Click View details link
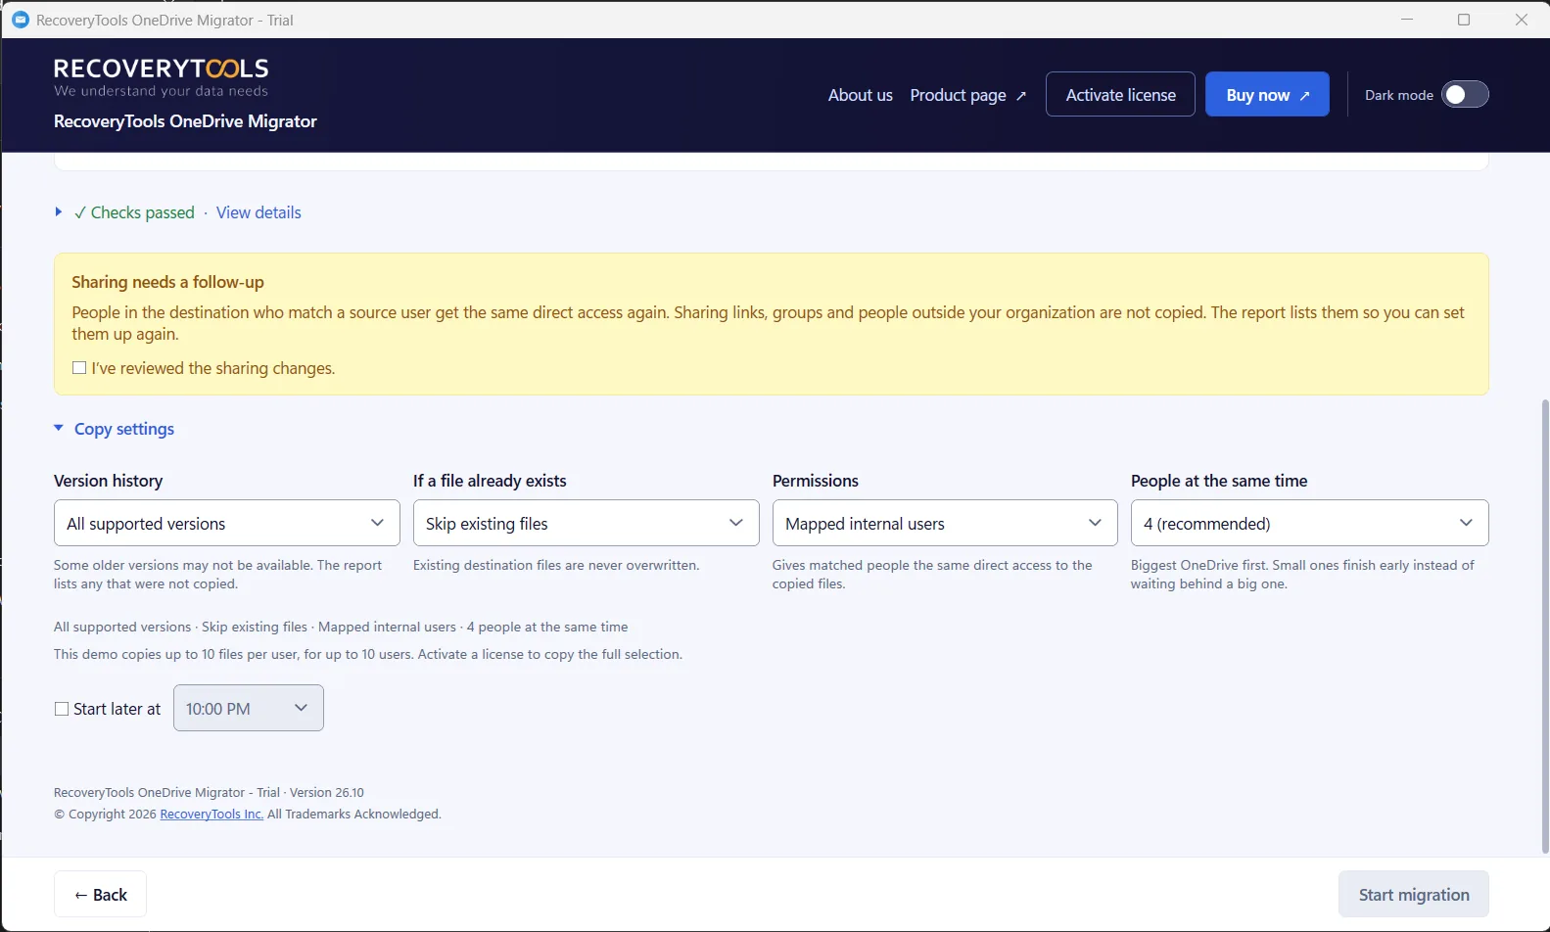 coord(258,212)
